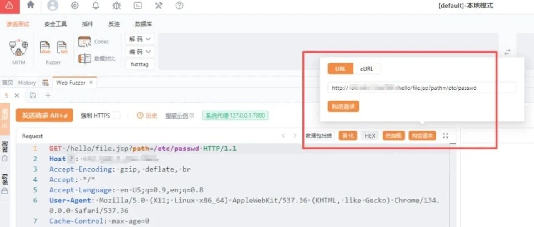Open the 爆破示例 link
Image resolution: width=534 pixels, height=227 pixels.
point(176,116)
